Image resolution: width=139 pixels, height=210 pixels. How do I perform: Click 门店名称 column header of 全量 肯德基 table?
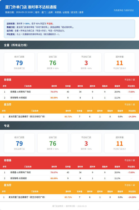28,86
